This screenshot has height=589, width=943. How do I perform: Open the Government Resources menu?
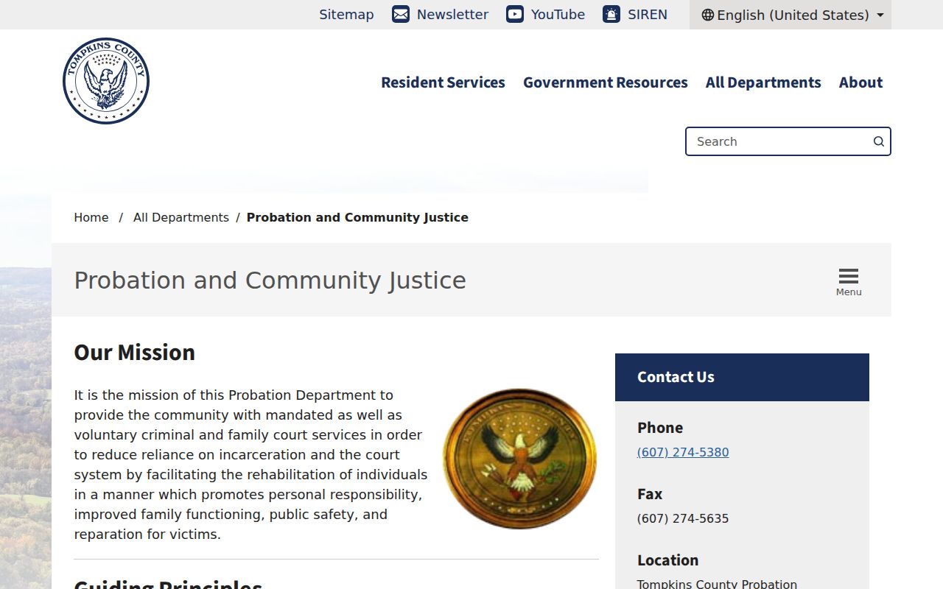point(606,82)
